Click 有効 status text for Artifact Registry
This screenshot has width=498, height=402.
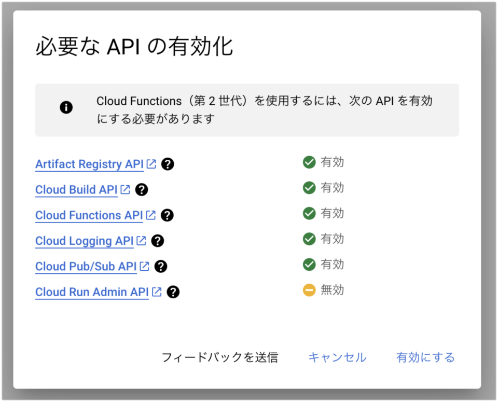(332, 162)
